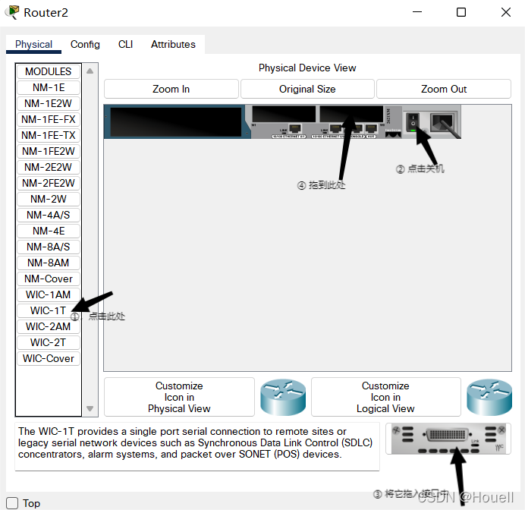525x510 pixels.
Task: Select the NM-2W module
Action: click(49, 199)
